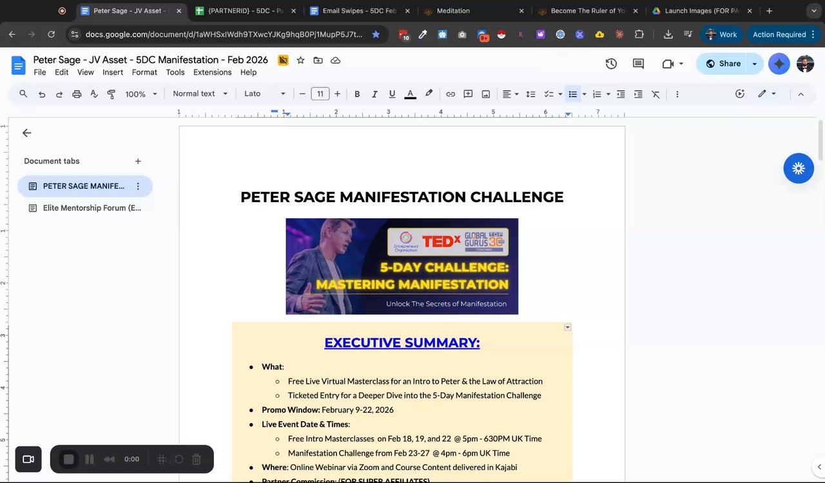The image size is (825, 483).
Task: Select Elite Mentorship Forum document tab
Action: coord(85,208)
